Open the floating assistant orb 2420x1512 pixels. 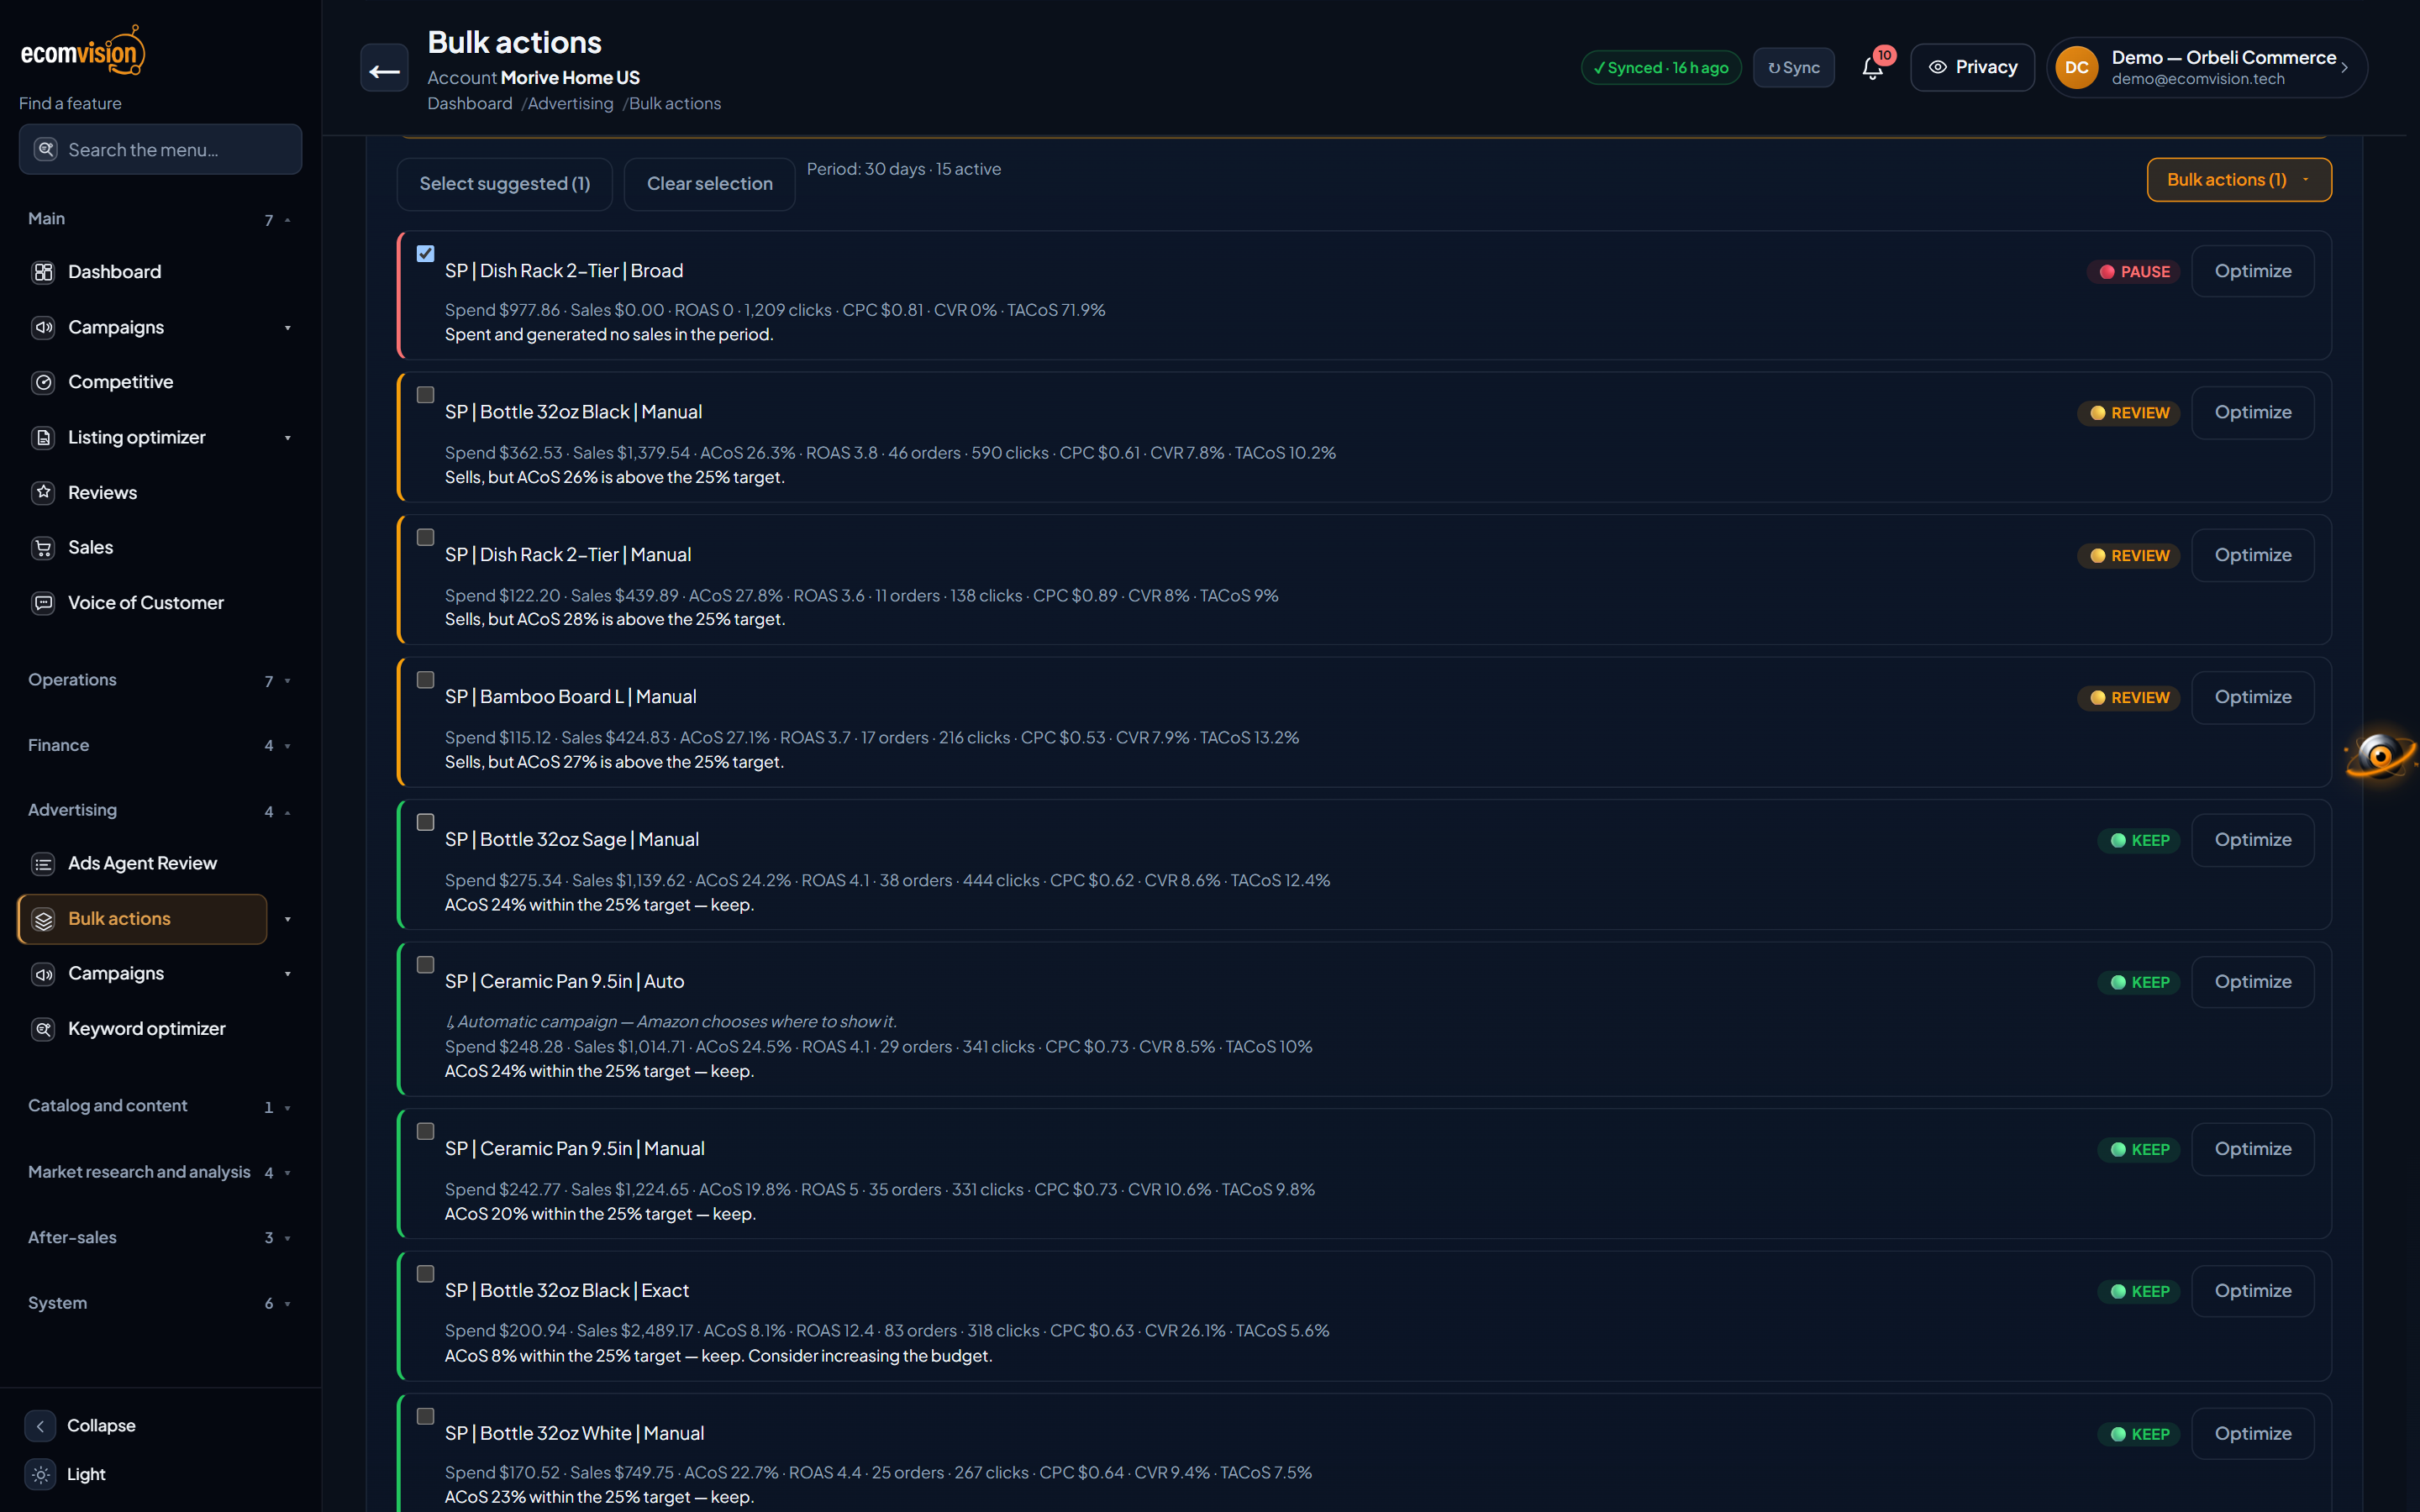point(2380,755)
